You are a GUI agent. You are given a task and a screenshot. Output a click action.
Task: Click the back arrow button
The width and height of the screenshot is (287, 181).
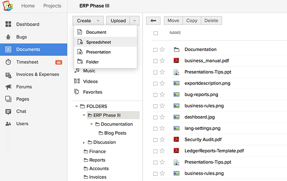(153, 21)
